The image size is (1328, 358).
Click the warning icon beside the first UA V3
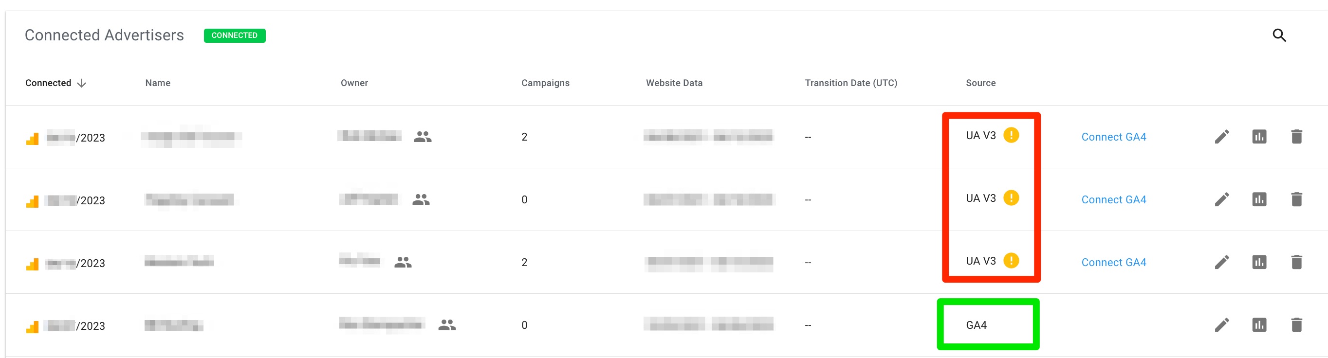coord(1012,135)
